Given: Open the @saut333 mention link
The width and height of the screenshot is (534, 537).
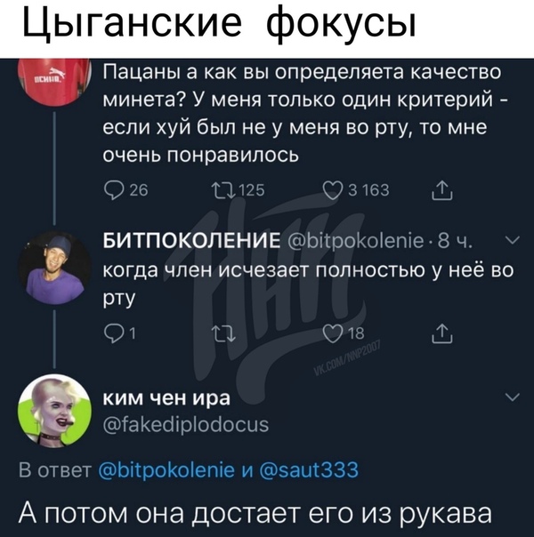Looking at the screenshot, I should [x=310, y=469].
